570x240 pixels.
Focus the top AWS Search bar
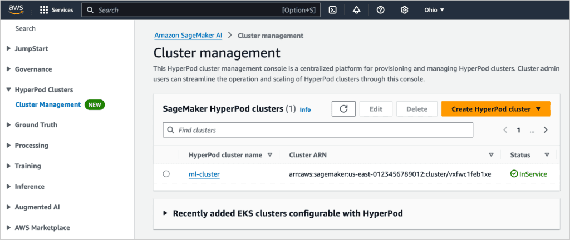coord(200,10)
